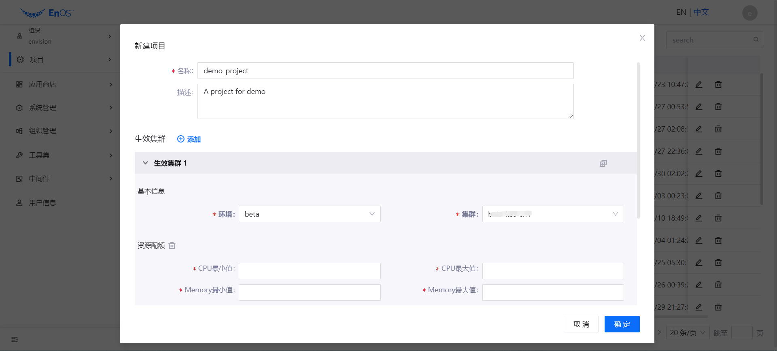
Task: Delete the row dated /10 18:49
Action: click(718, 218)
